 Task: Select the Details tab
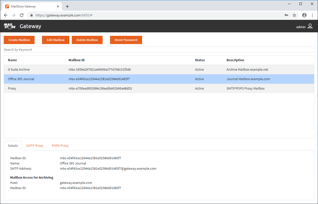pyautogui.click(x=13, y=146)
